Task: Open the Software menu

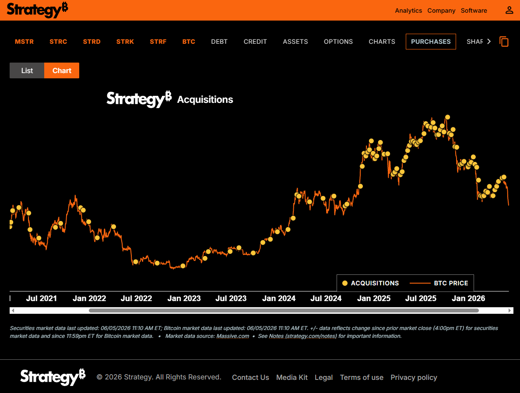Action: [x=474, y=11]
